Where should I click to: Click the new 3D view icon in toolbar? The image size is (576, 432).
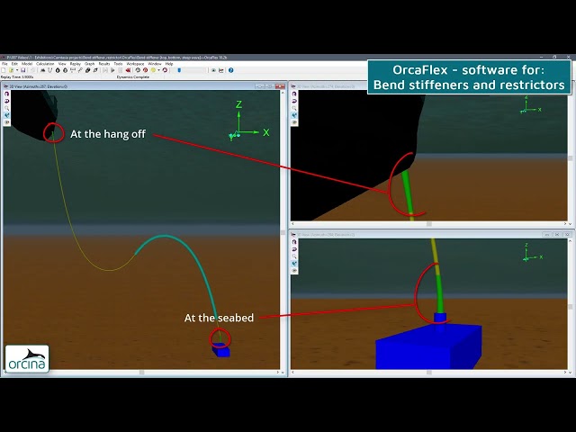(213, 70)
